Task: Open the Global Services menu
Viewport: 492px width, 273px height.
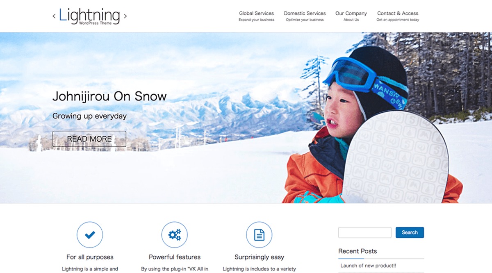Action: [x=256, y=16]
